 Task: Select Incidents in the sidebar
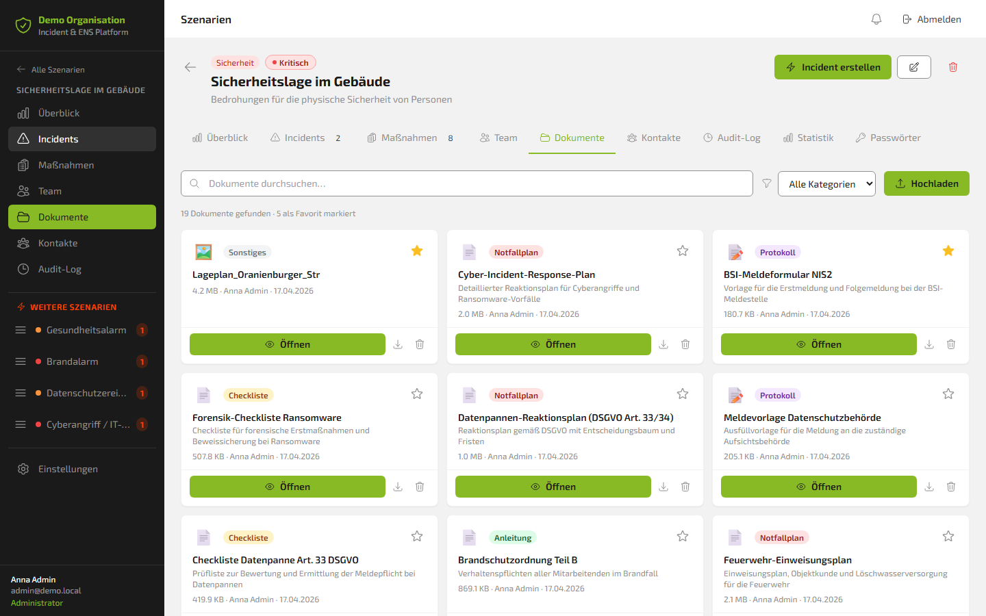coord(82,139)
